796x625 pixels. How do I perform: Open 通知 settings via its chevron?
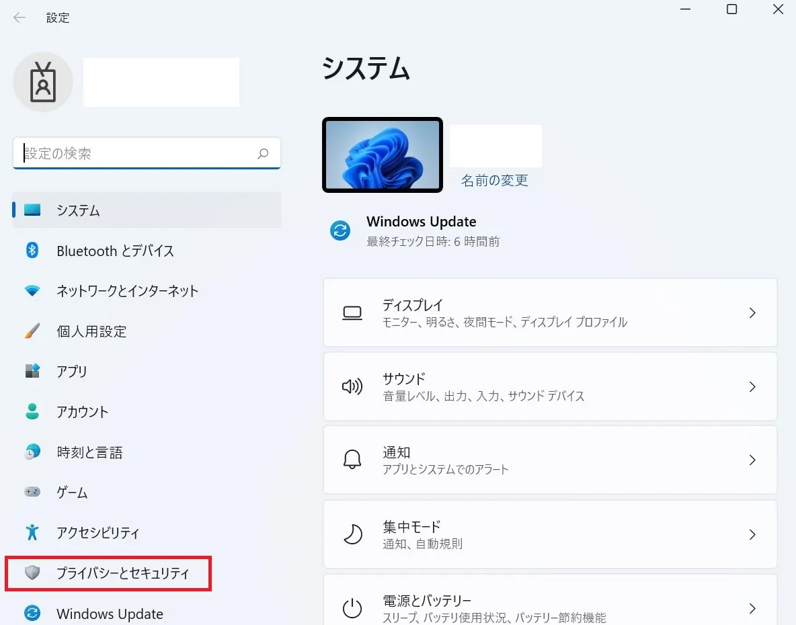(x=752, y=460)
